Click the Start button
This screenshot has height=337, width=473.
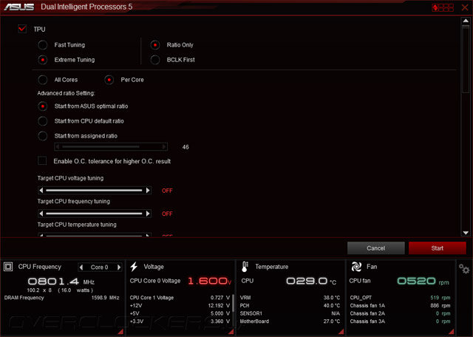tap(437, 248)
